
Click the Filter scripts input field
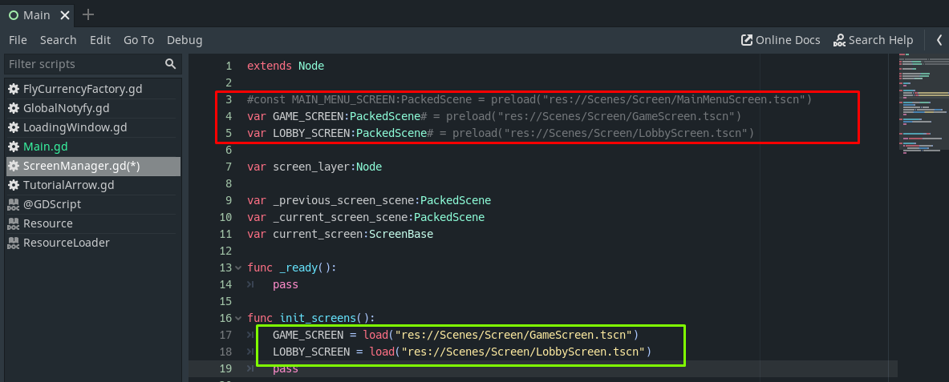click(x=84, y=64)
